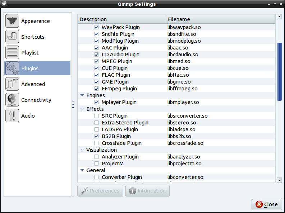
Task: Toggle the ModPlug Plugin checkbox
Action: 97,41
